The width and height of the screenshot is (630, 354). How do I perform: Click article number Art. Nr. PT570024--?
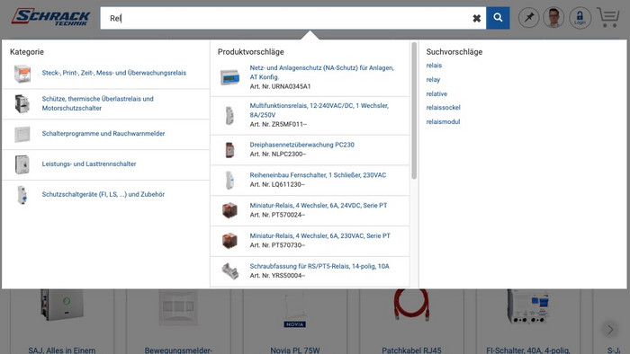[x=277, y=216]
